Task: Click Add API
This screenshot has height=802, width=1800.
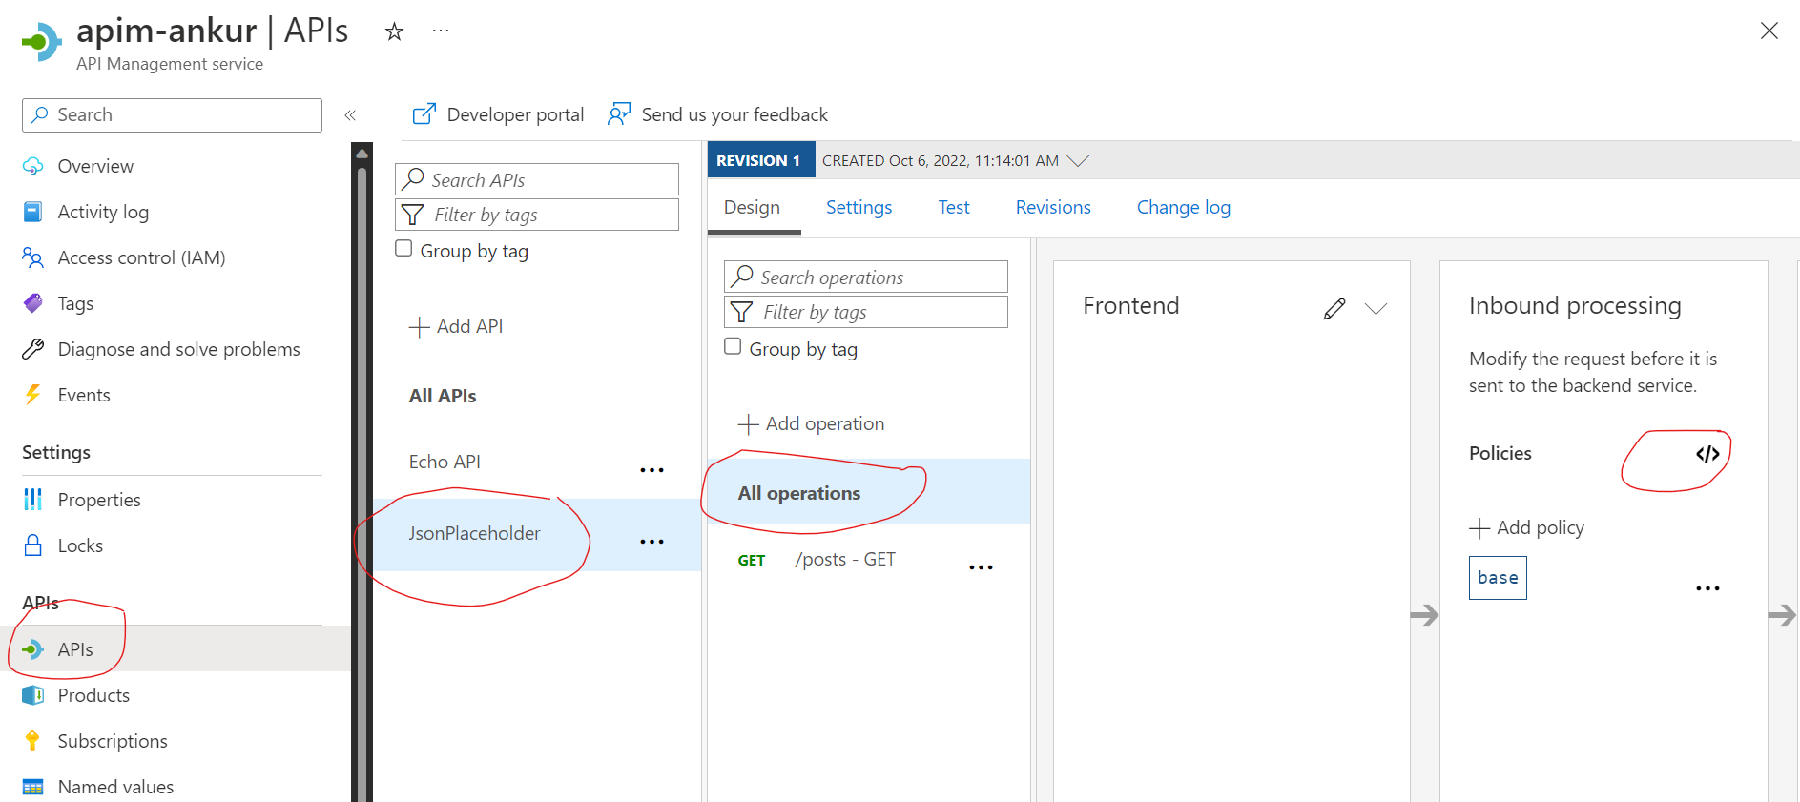Action: point(456,326)
